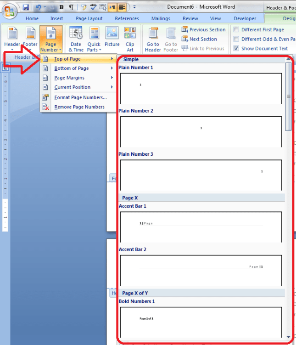Open the Review tab
Image resolution: width=296 pixels, height=345 pixels.
click(x=190, y=18)
